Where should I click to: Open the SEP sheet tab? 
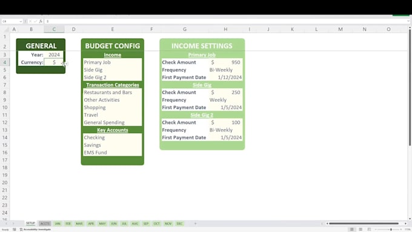click(x=146, y=224)
